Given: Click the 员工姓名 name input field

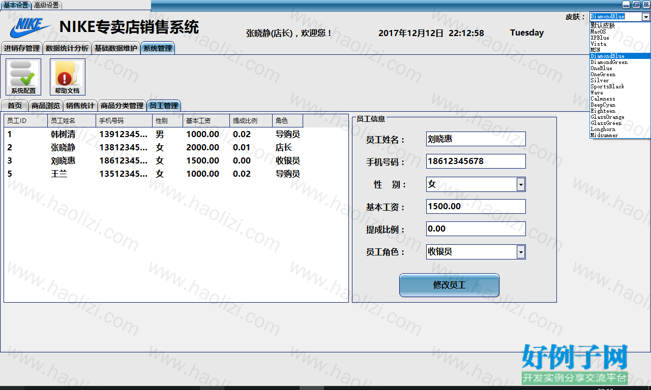Looking at the screenshot, I should pyautogui.click(x=476, y=139).
